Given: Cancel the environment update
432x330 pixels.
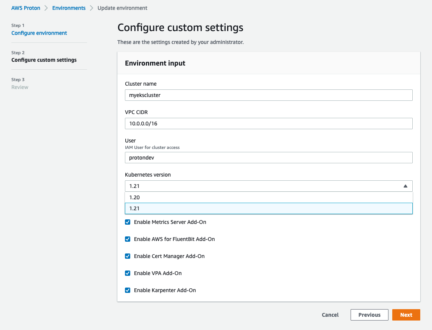Looking at the screenshot, I should pyautogui.click(x=330, y=315).
